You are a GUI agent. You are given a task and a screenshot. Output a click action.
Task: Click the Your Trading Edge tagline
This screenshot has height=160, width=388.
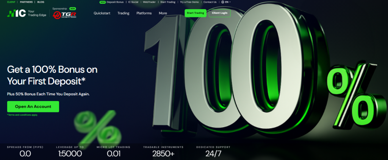pos(37,13)
